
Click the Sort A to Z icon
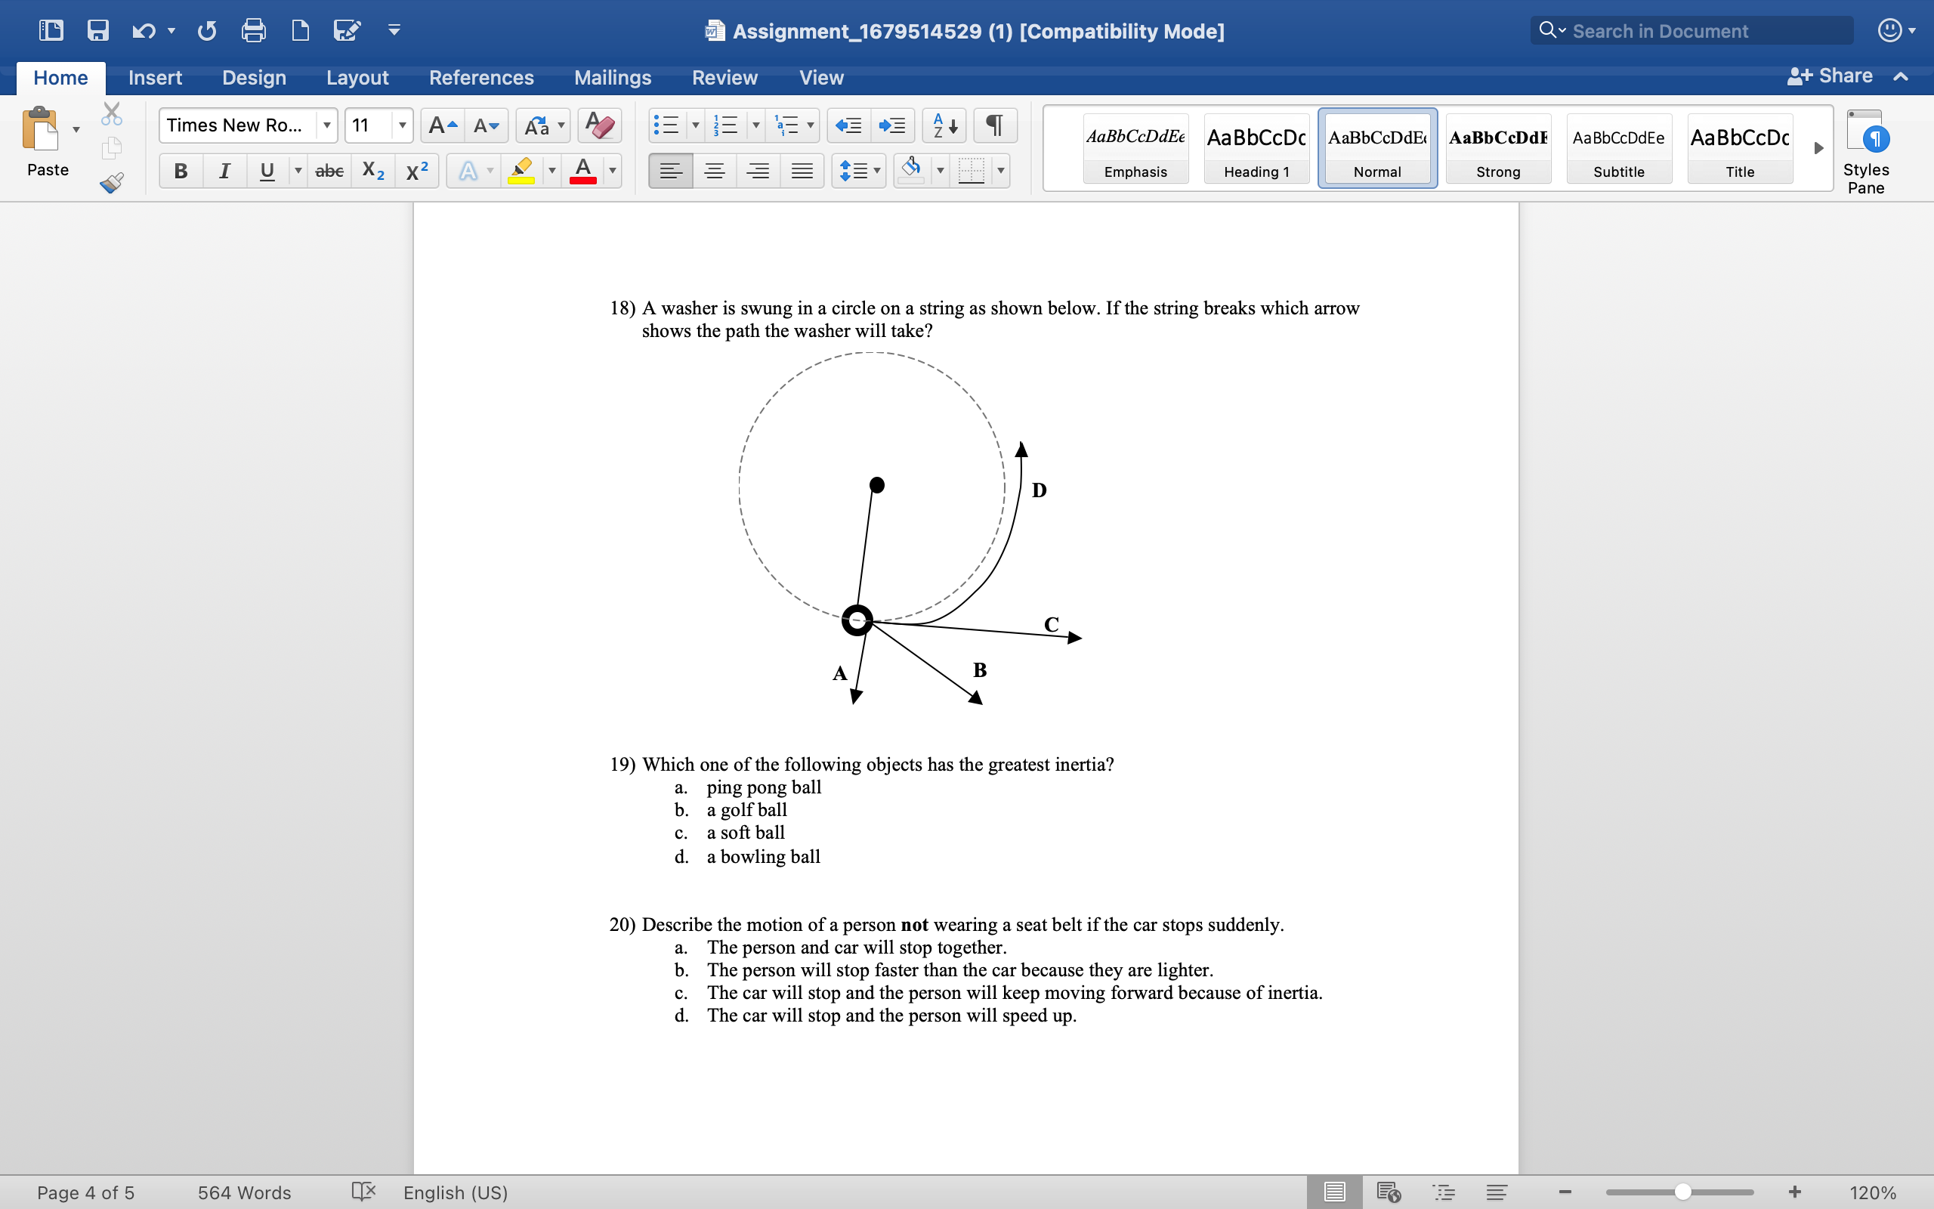[944, 125]
